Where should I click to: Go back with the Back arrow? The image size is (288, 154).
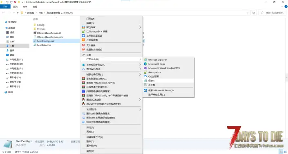point(4,13)
